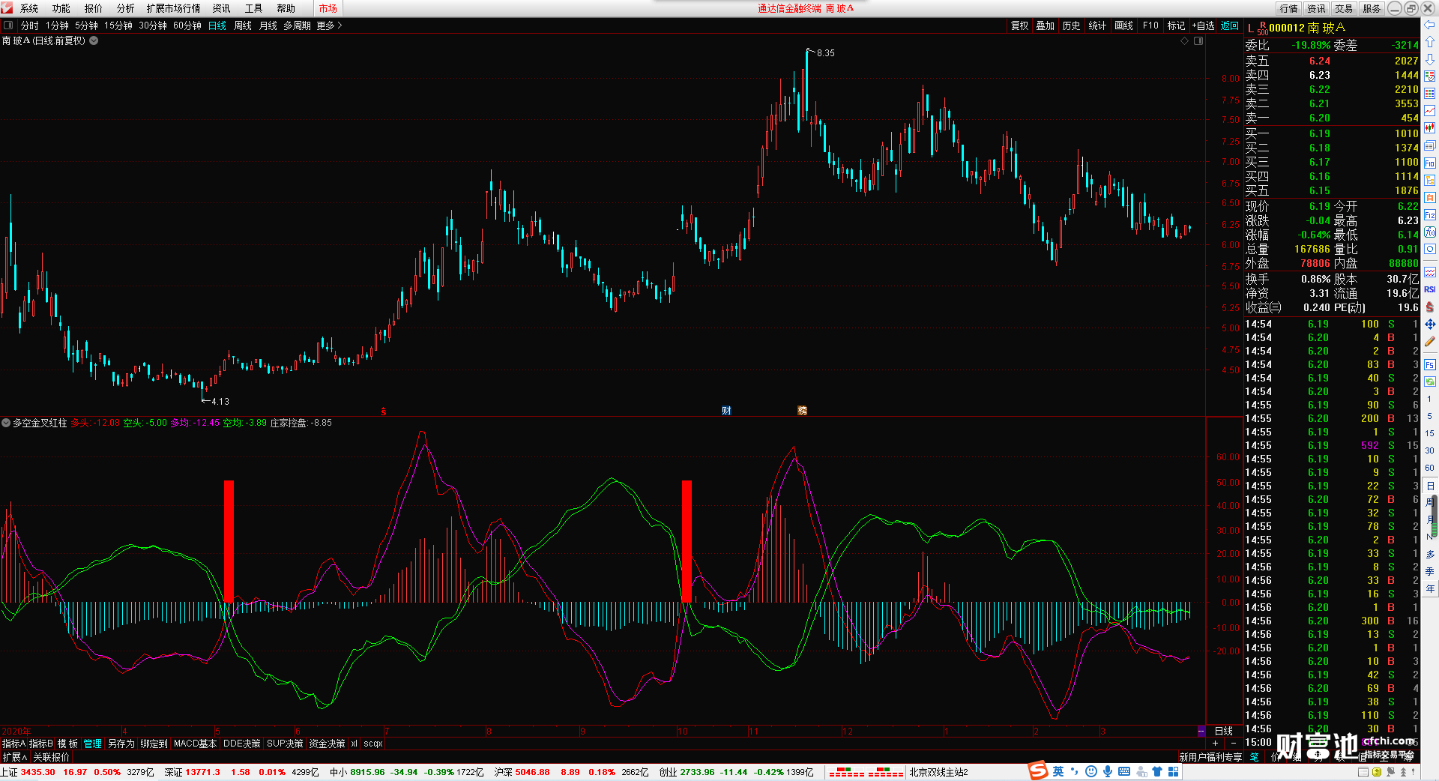Select the 1分钟 period
The height and width of the screenshot is (781, 1439).
(57, 25)
